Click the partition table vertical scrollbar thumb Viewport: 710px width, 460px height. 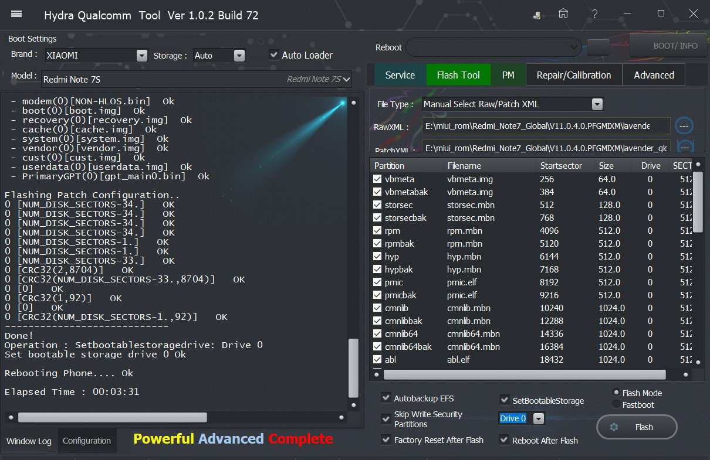click(698, 202)
